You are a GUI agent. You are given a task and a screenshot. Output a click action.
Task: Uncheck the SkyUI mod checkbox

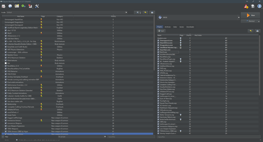click(x=6, y=33)
